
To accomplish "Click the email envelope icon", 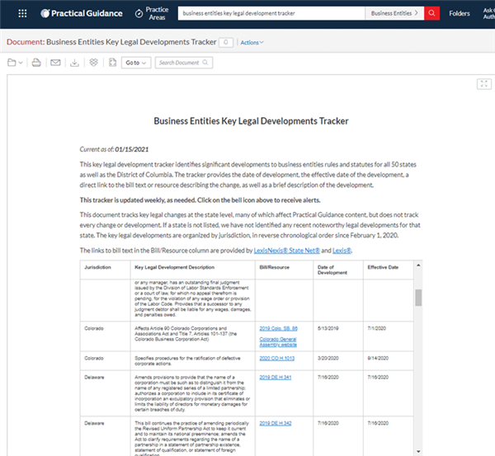I will coord(55,63).
